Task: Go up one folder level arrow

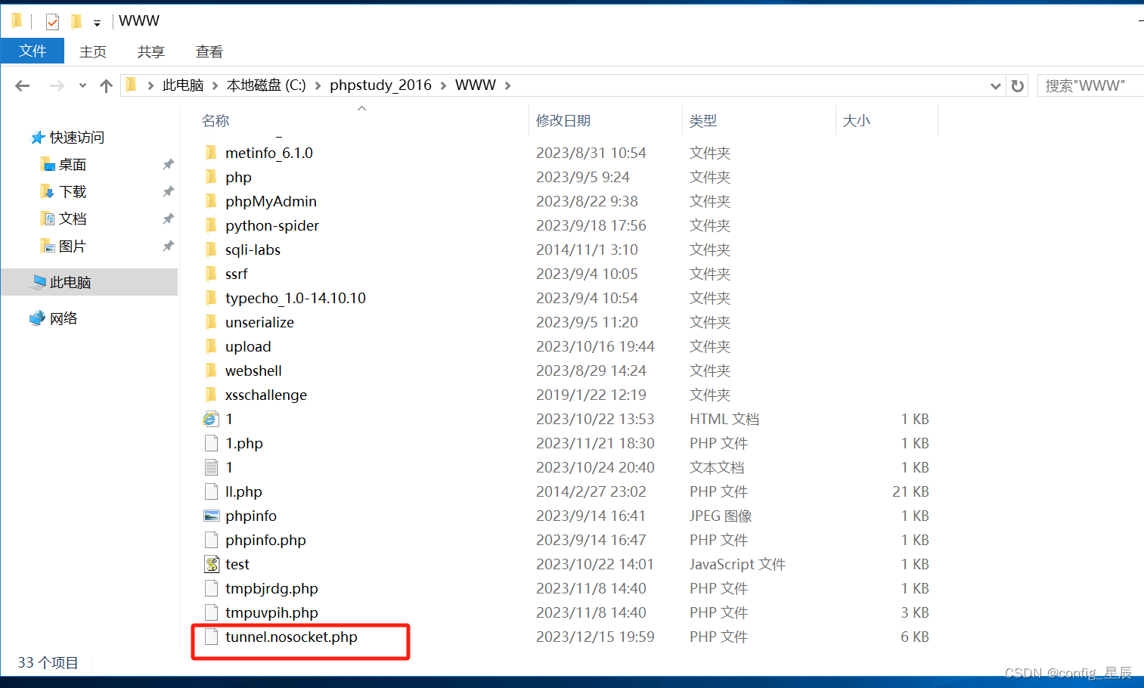Action: click(x=106, y=85)
